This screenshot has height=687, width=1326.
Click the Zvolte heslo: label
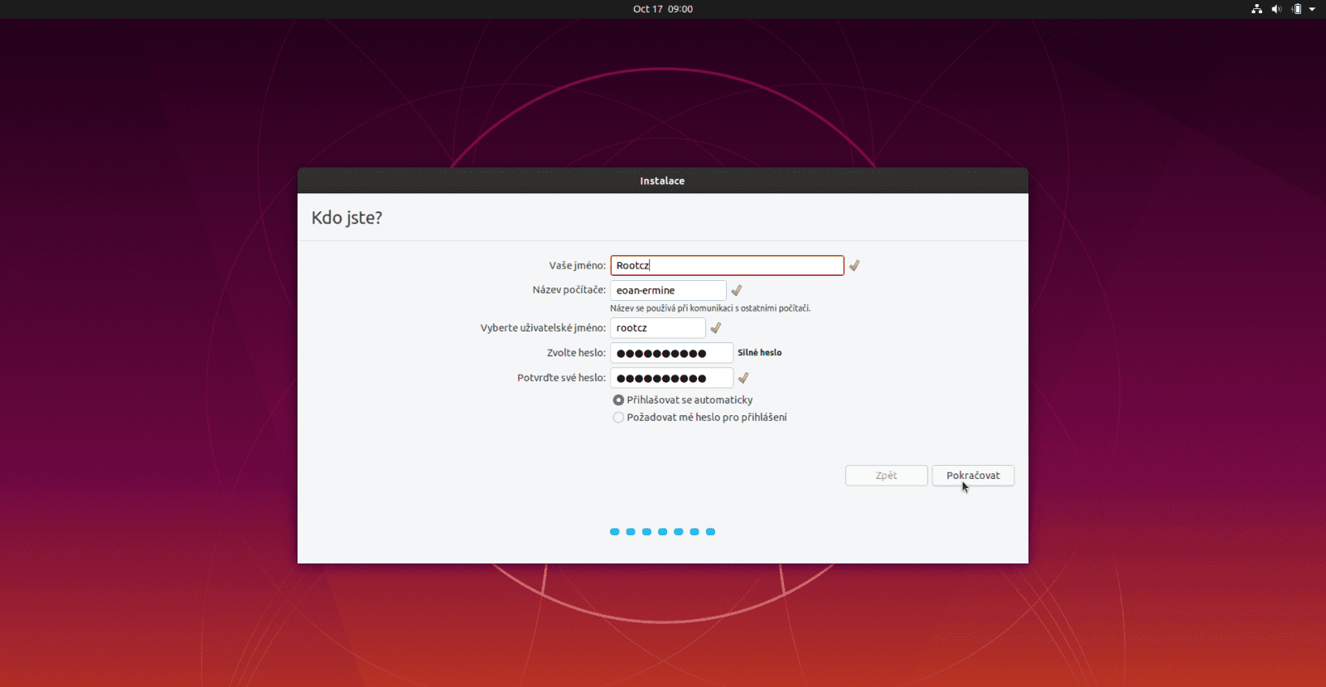point(576,353)
